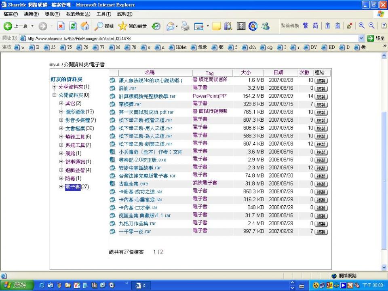Expand the 影音多媒體 folder node
This screenshot has height=291, width=388.
coord(61,120)
